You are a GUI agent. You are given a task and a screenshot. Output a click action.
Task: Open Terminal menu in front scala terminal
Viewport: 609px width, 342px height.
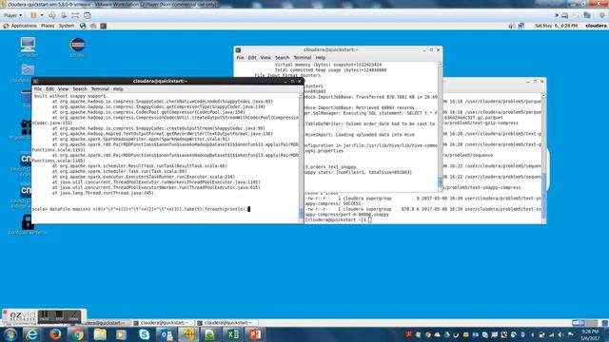(x=100, y=89)
